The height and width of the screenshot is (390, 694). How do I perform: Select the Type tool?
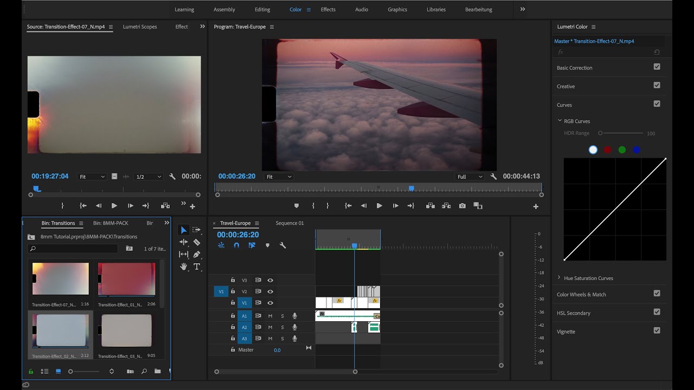197,266
